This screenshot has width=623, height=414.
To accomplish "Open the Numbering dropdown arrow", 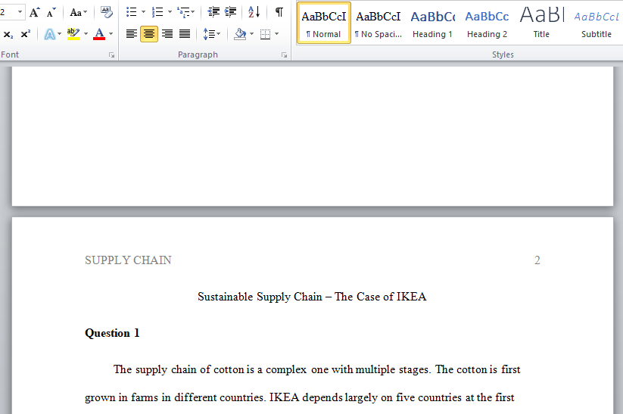I will [x=170, y=12].
